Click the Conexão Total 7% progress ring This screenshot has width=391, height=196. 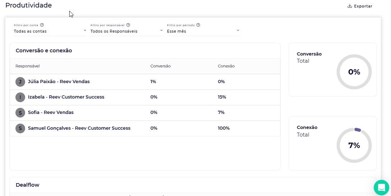click(x=354, y=145)
